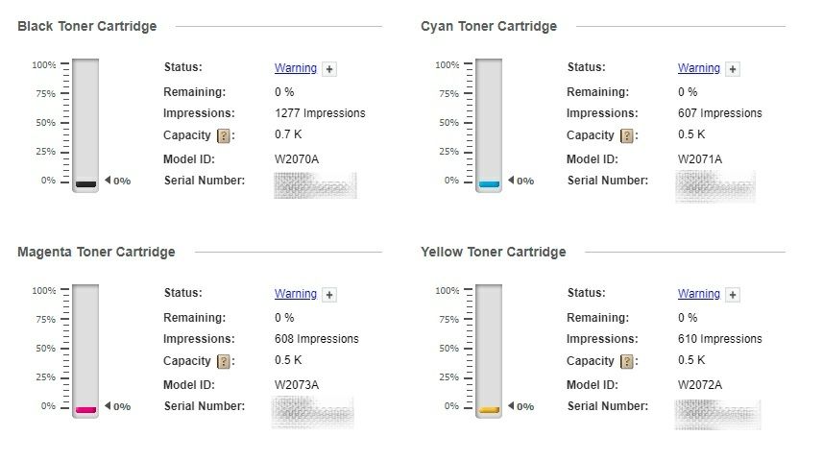823x461 pixels.
Task: Click the Black cartridge Capacity help icon
Action: pos(225,136)
